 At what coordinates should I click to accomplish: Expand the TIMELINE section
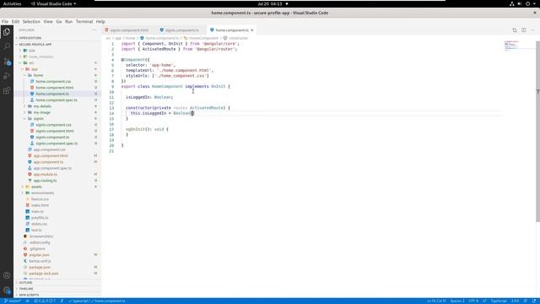pos(26,289)
